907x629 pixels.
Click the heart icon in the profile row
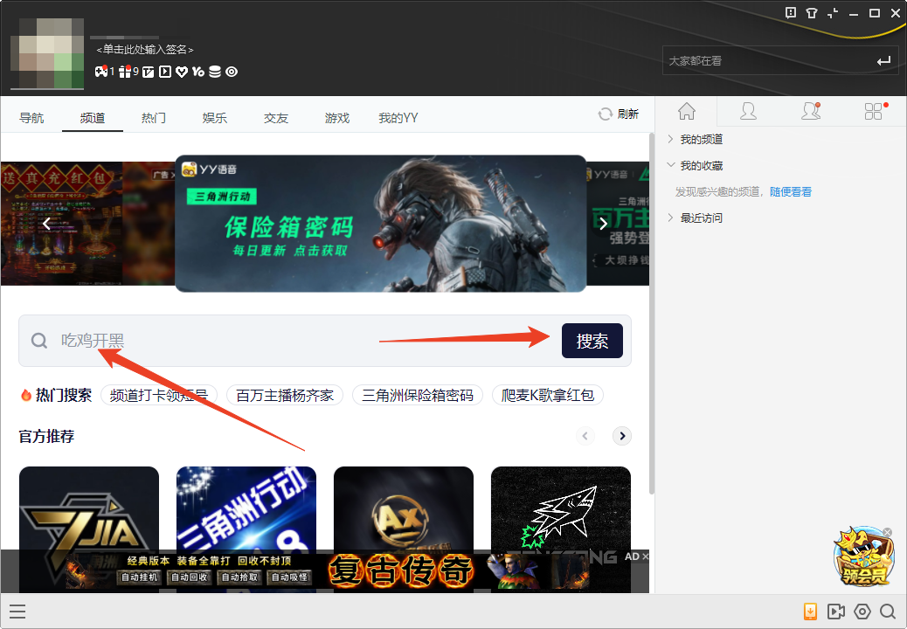[182, 72]
